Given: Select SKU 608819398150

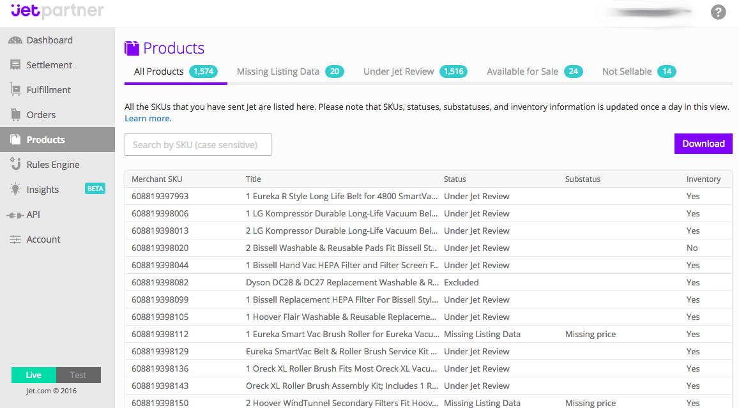Looking at the screenshot, I should click(x=160, y=403).
